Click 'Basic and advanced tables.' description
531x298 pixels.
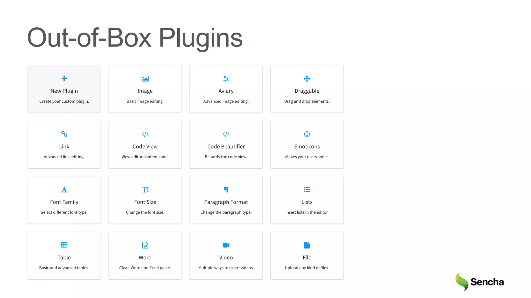point(64,268)
